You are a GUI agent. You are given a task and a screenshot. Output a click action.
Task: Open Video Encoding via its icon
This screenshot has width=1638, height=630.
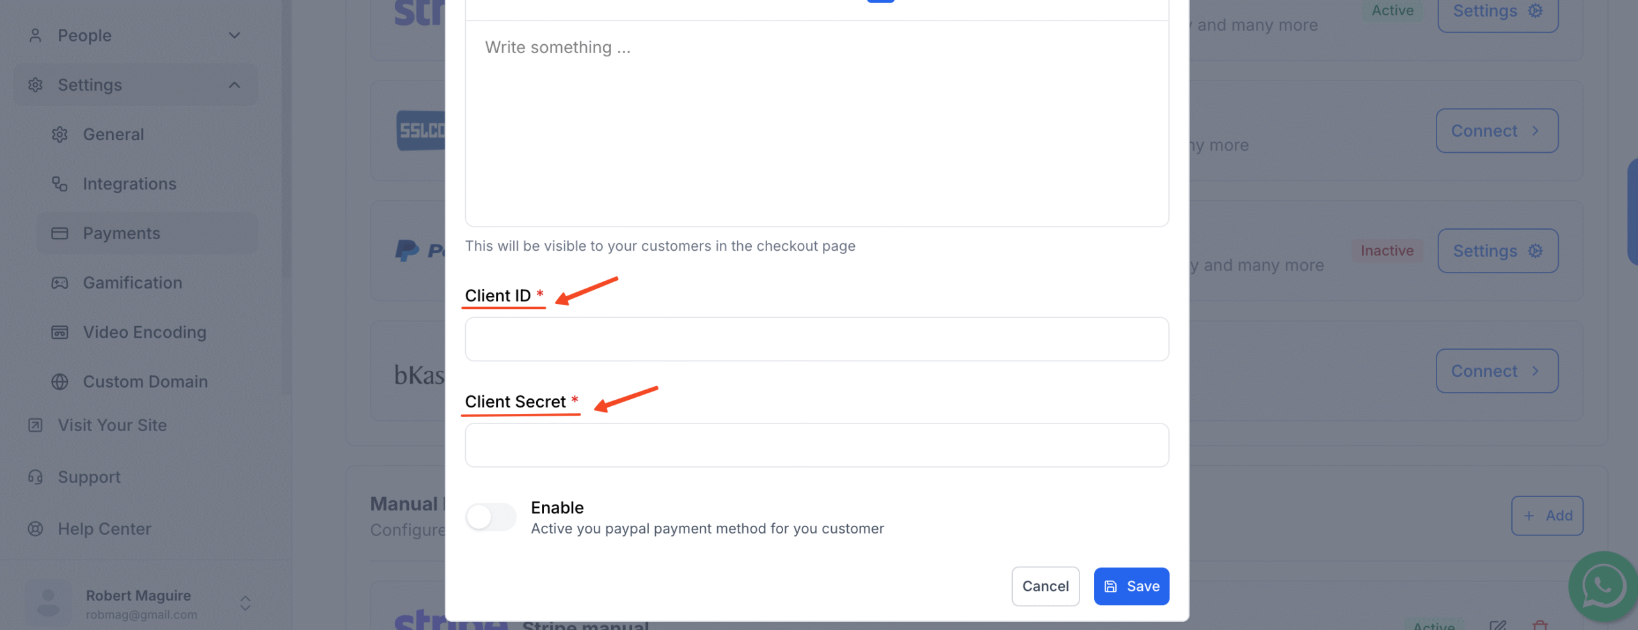(60, 332)
